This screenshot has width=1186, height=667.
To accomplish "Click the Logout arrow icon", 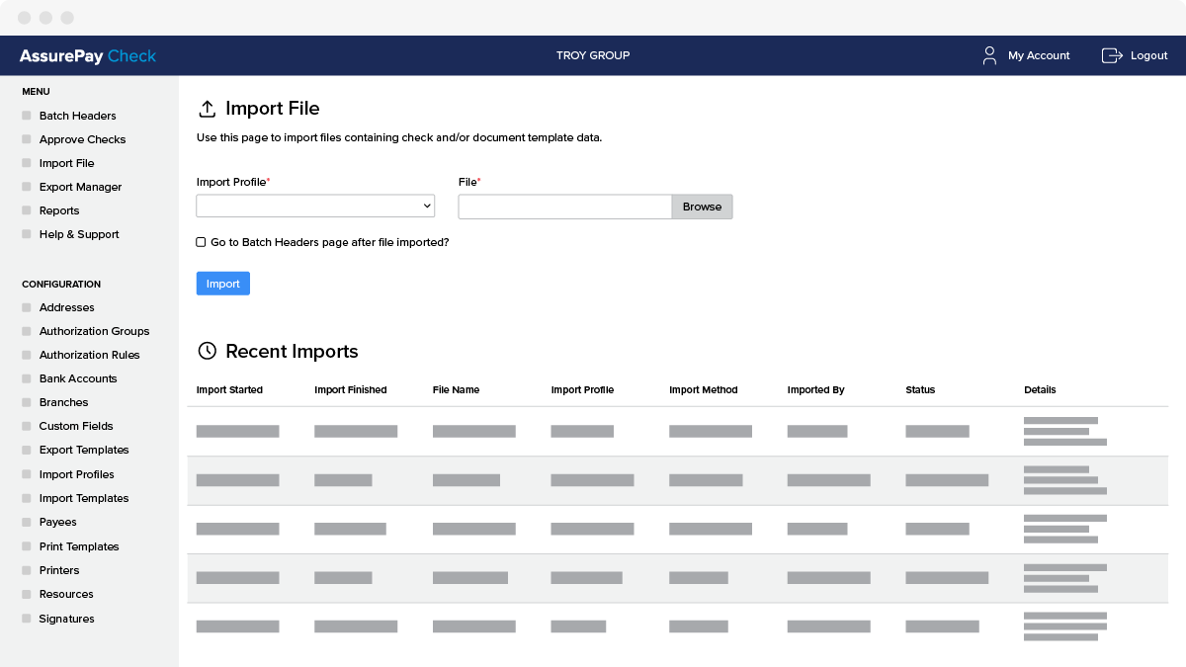I will click(1111, 55).
